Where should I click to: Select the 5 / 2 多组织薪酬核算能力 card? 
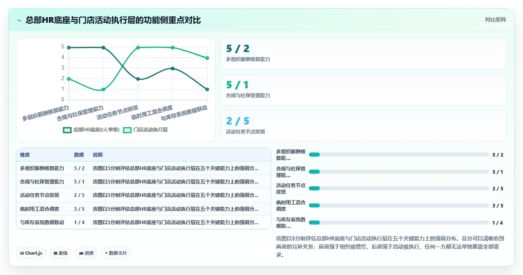pos(363,54)
